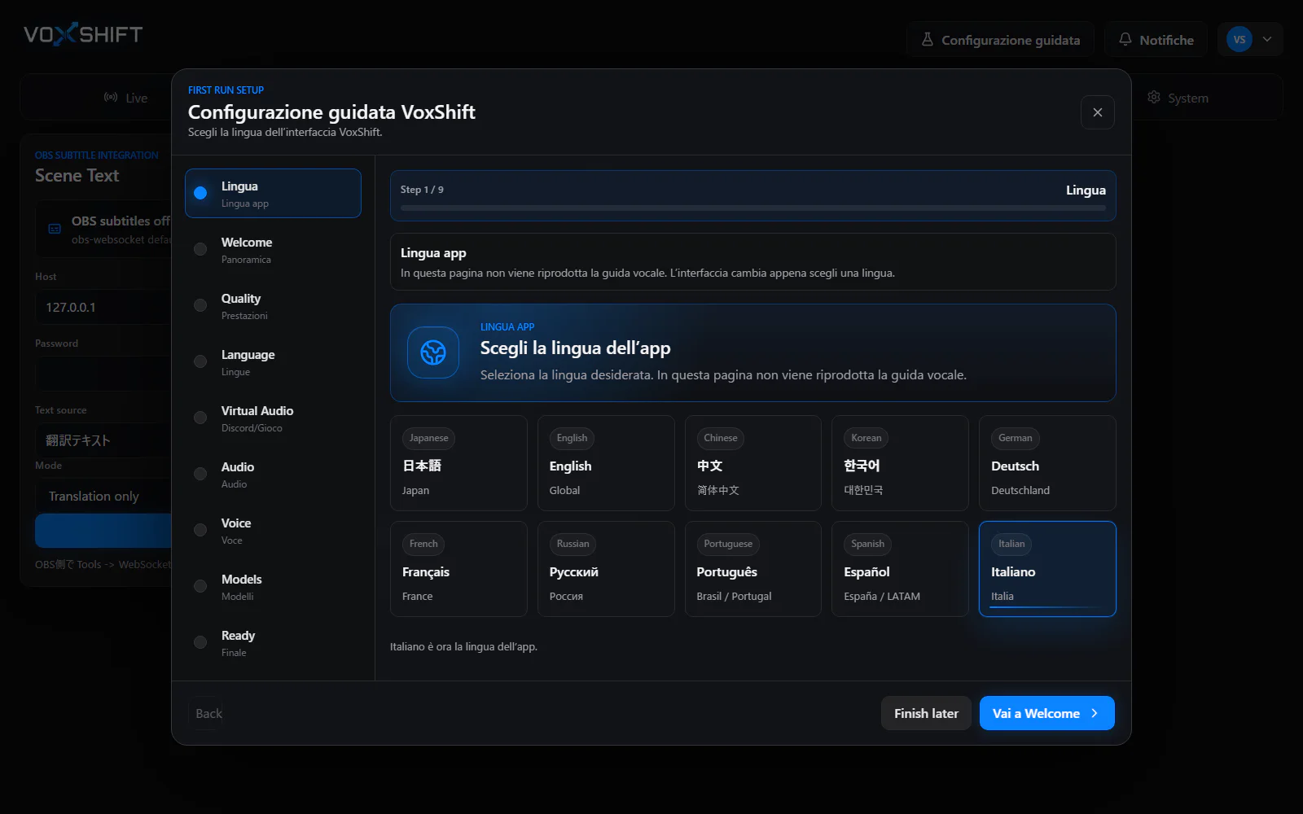Click the Step 1 / 9 progress bar
The height and width of the screenshot is (814, 1303).
[752, 208]
